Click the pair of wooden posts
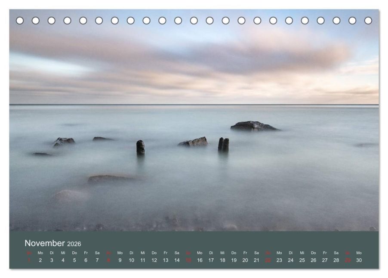 [223, 144]
